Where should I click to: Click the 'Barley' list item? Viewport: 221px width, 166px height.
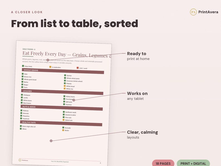click(x=25, y=82)
